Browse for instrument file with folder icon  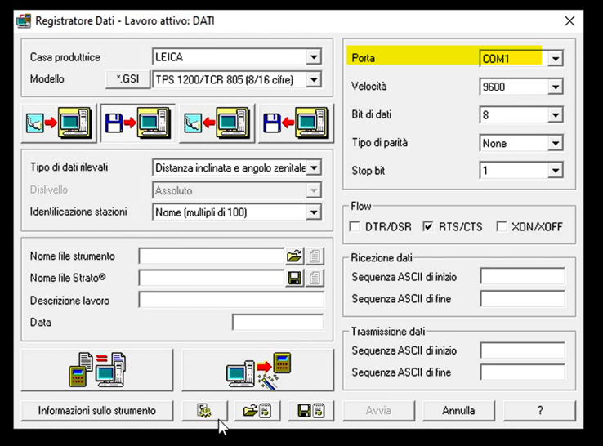point(294,256)
